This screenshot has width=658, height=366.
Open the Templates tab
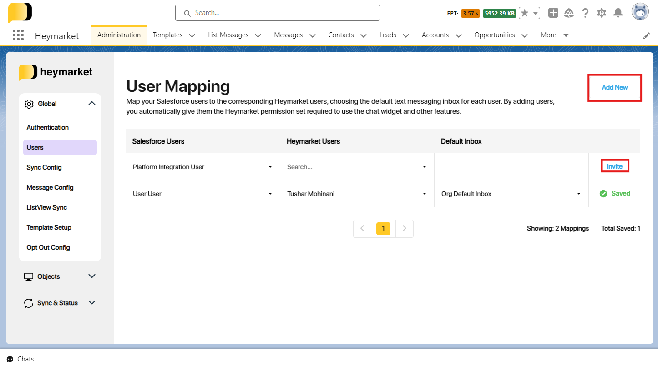167,35
